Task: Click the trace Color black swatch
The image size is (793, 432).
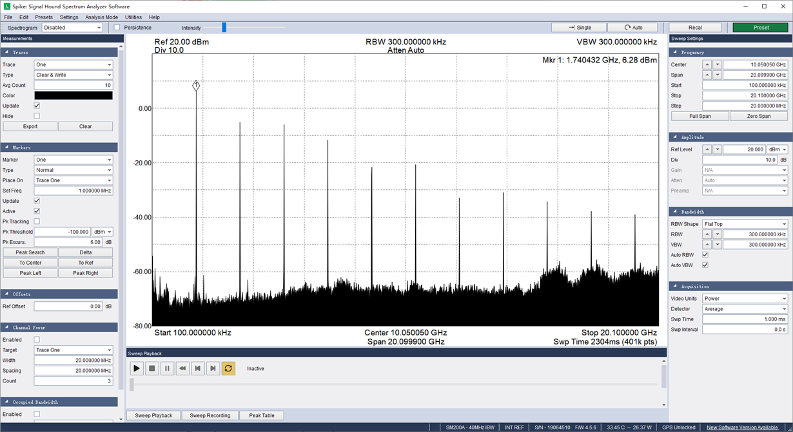Action: (x=73, y=95)
